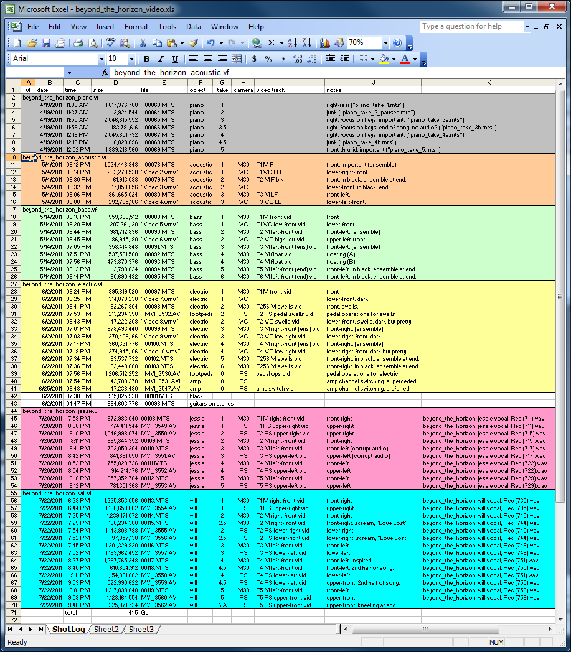Screen dimensions: 571x652
Task: Click the AutoSum sigma icon
Action: pyautogui.click(x=271, y=43)
